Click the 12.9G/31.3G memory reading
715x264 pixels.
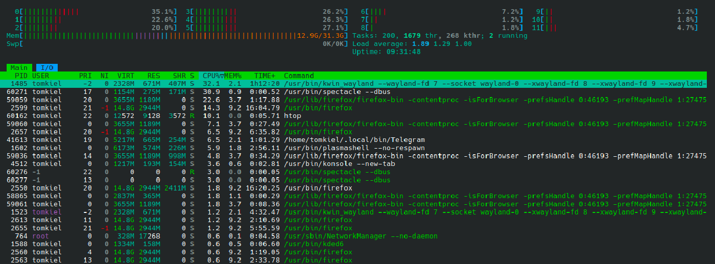click(x=320, y=36)
